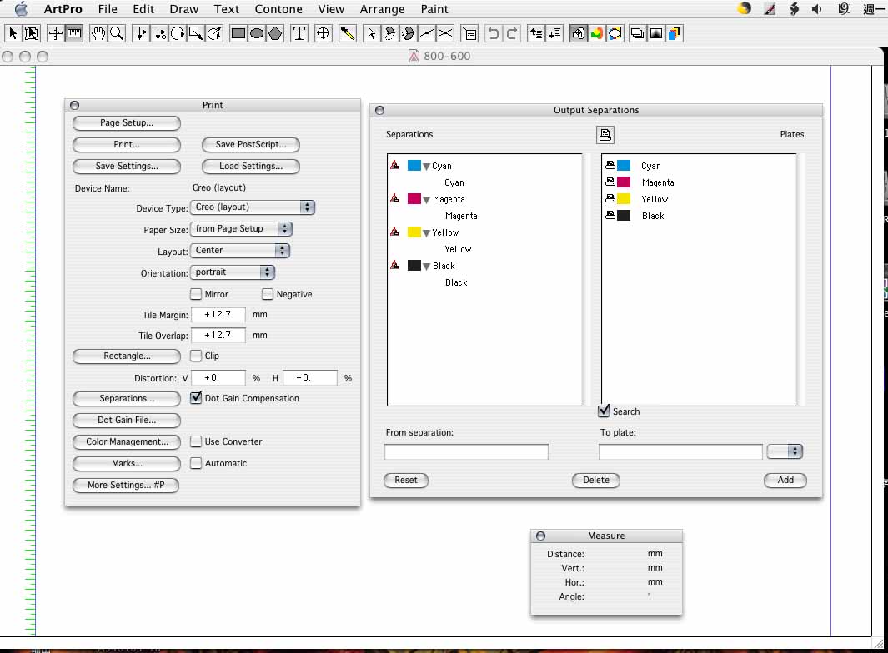The width and height of the screenshot is (888, 653).
Task: Enable the Negative checkbox
Action: pyautogui.click(x=268, y=294)
